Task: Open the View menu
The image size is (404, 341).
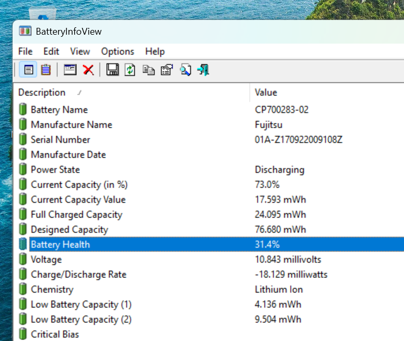Action: 80,51
